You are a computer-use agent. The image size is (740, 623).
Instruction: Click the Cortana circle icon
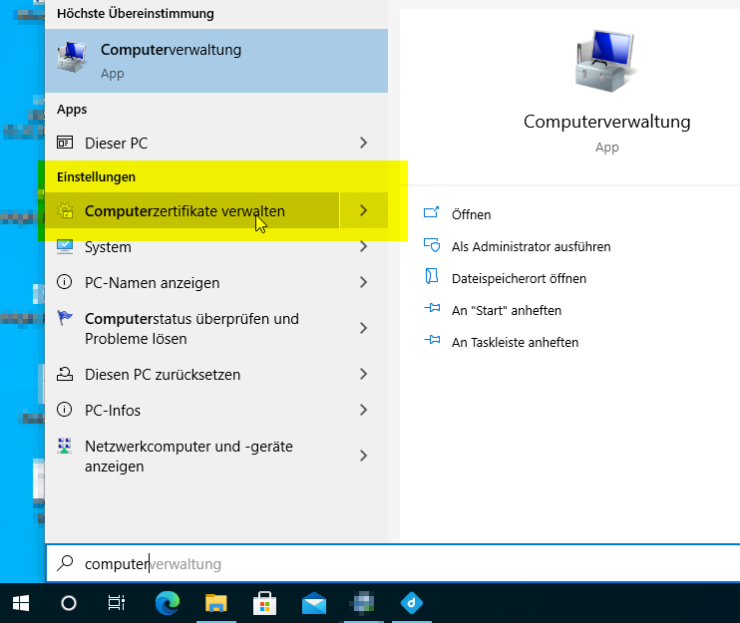click(x=69, y=603)
